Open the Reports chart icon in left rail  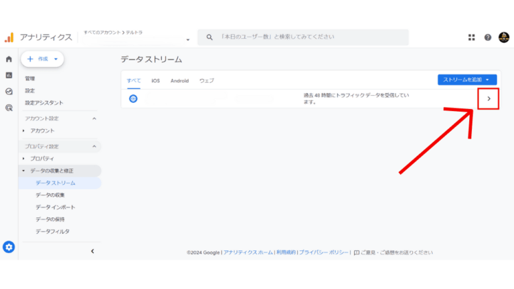click(9, 75)
